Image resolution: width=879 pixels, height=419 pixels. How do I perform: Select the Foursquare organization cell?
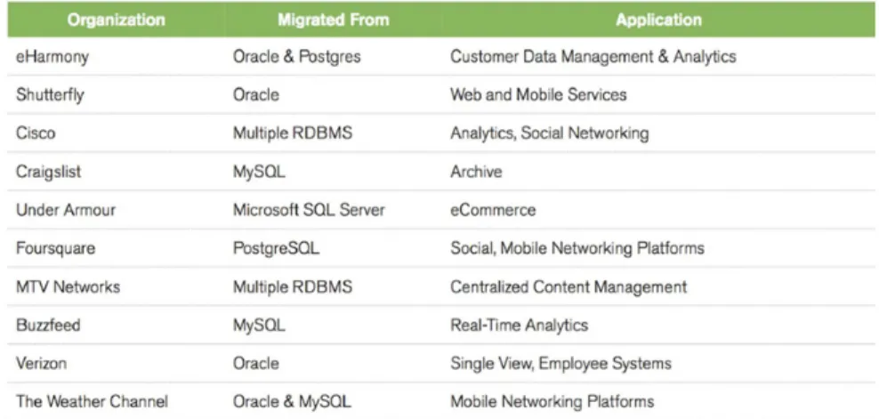tap(55, 248)
